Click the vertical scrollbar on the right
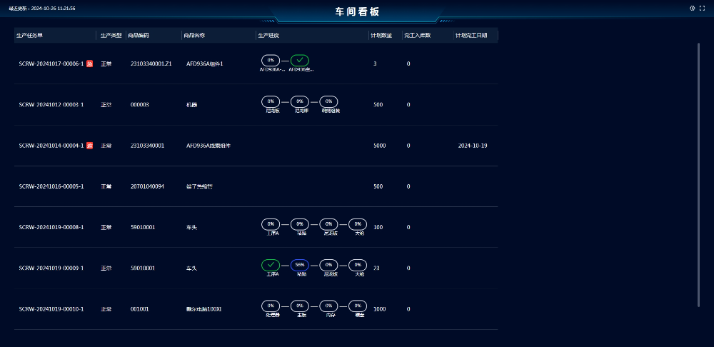 pyautogui.click(x=699, y=175)
